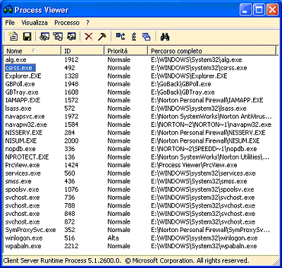Image resolution: width=282 pixels, height=268 pixels.
Task: Select GBPoll.exe in the list
Action: 20,84
